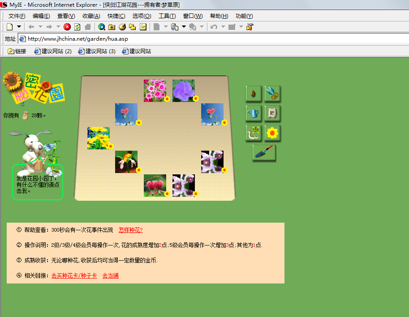Viewport: 409px width, 317px height.
Task: Open the 选项(O) menu
Action: 142,16
